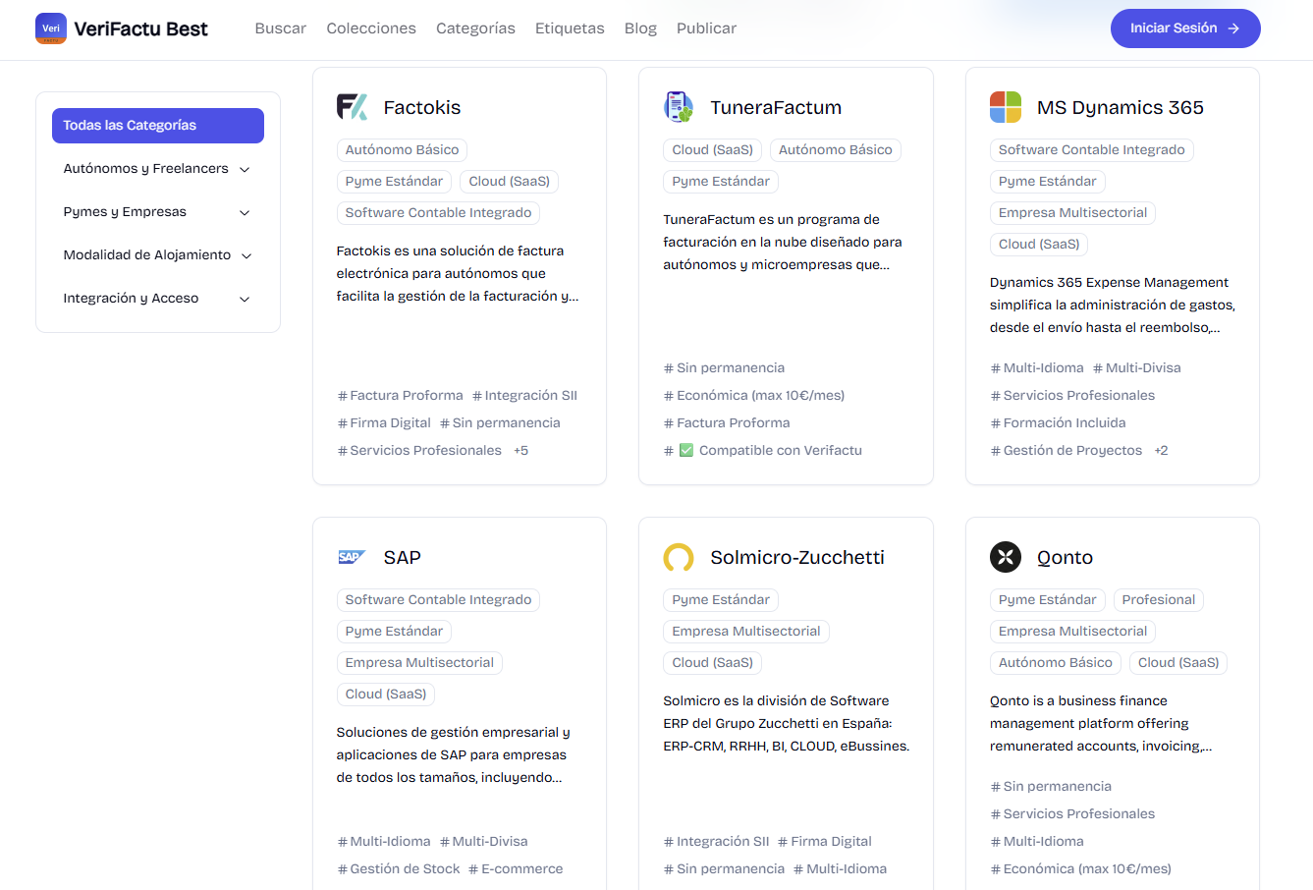Click Firma Digital tag on Solmicro-Zucchetti card
The height and width of the screenshot is (890, 1313).
[825, 842]
